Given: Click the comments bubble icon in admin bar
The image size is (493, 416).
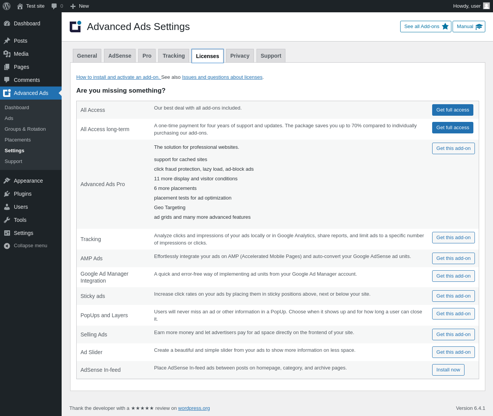Looking at the screenshot, I should point(54,6).
